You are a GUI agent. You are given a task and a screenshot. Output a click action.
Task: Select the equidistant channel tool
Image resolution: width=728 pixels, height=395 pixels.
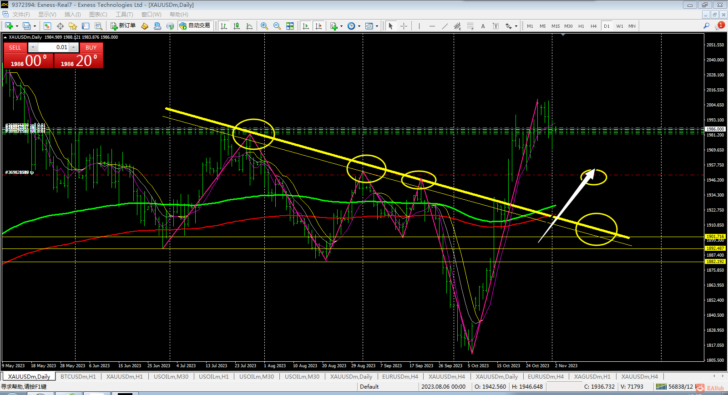(x=457, y=26)
